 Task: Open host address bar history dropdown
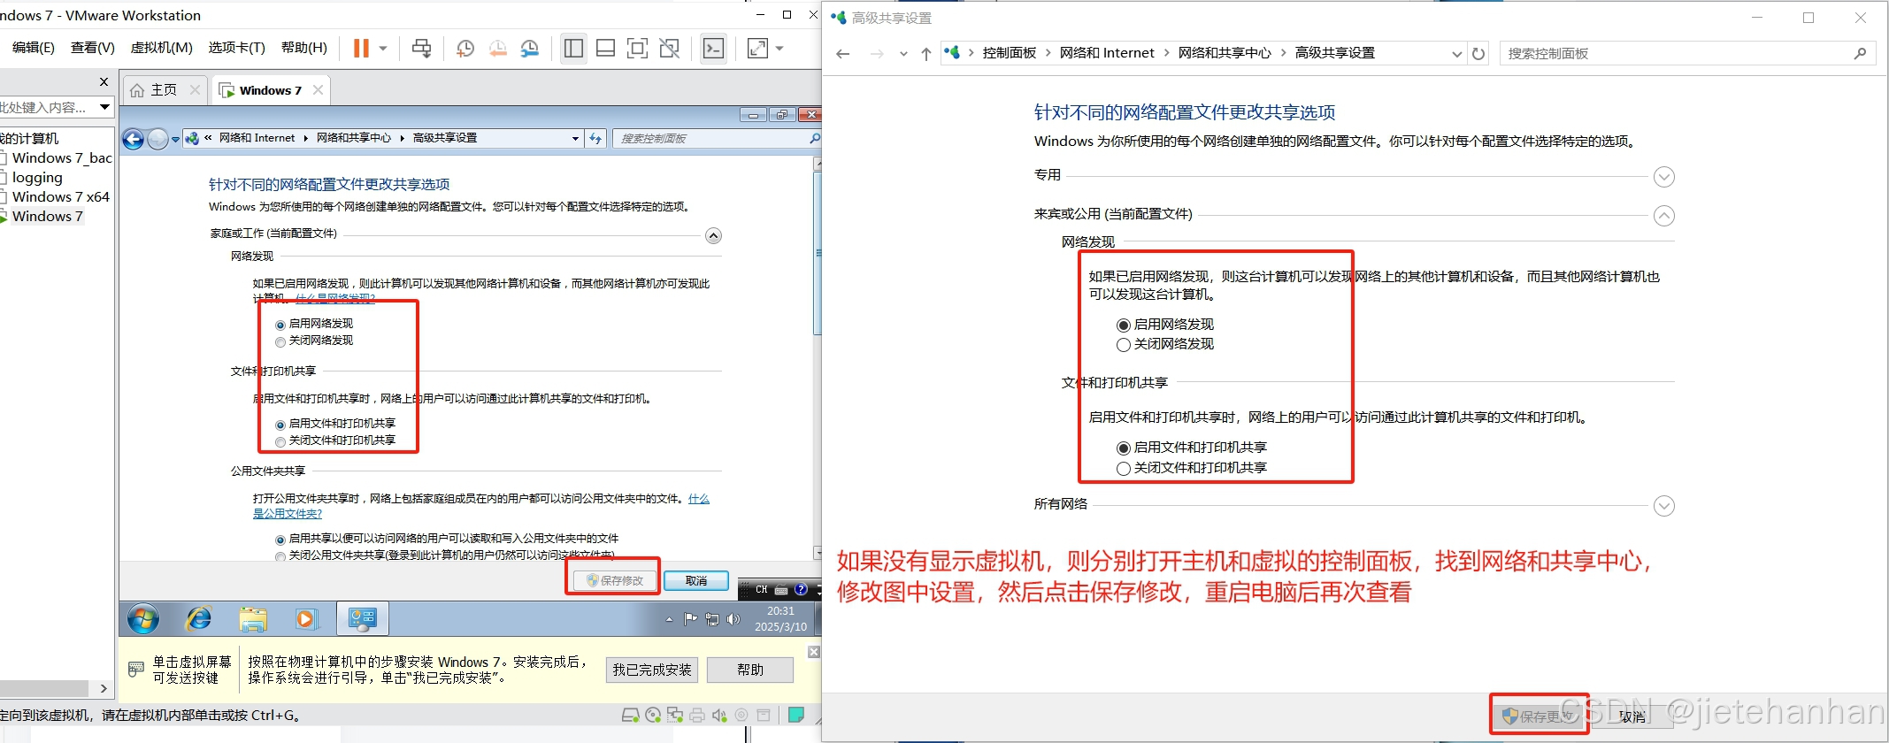(1456, 54)
